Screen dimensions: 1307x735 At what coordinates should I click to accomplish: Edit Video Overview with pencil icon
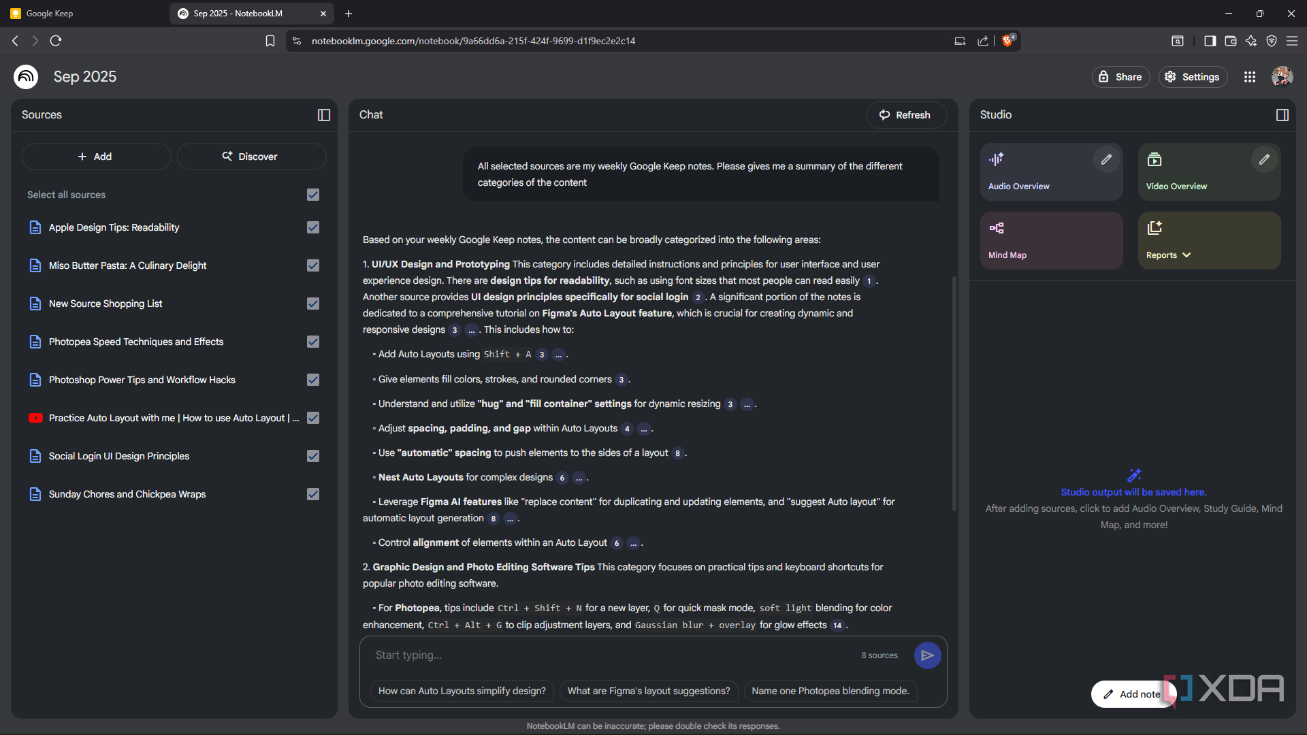click(x=1264, y=159)
